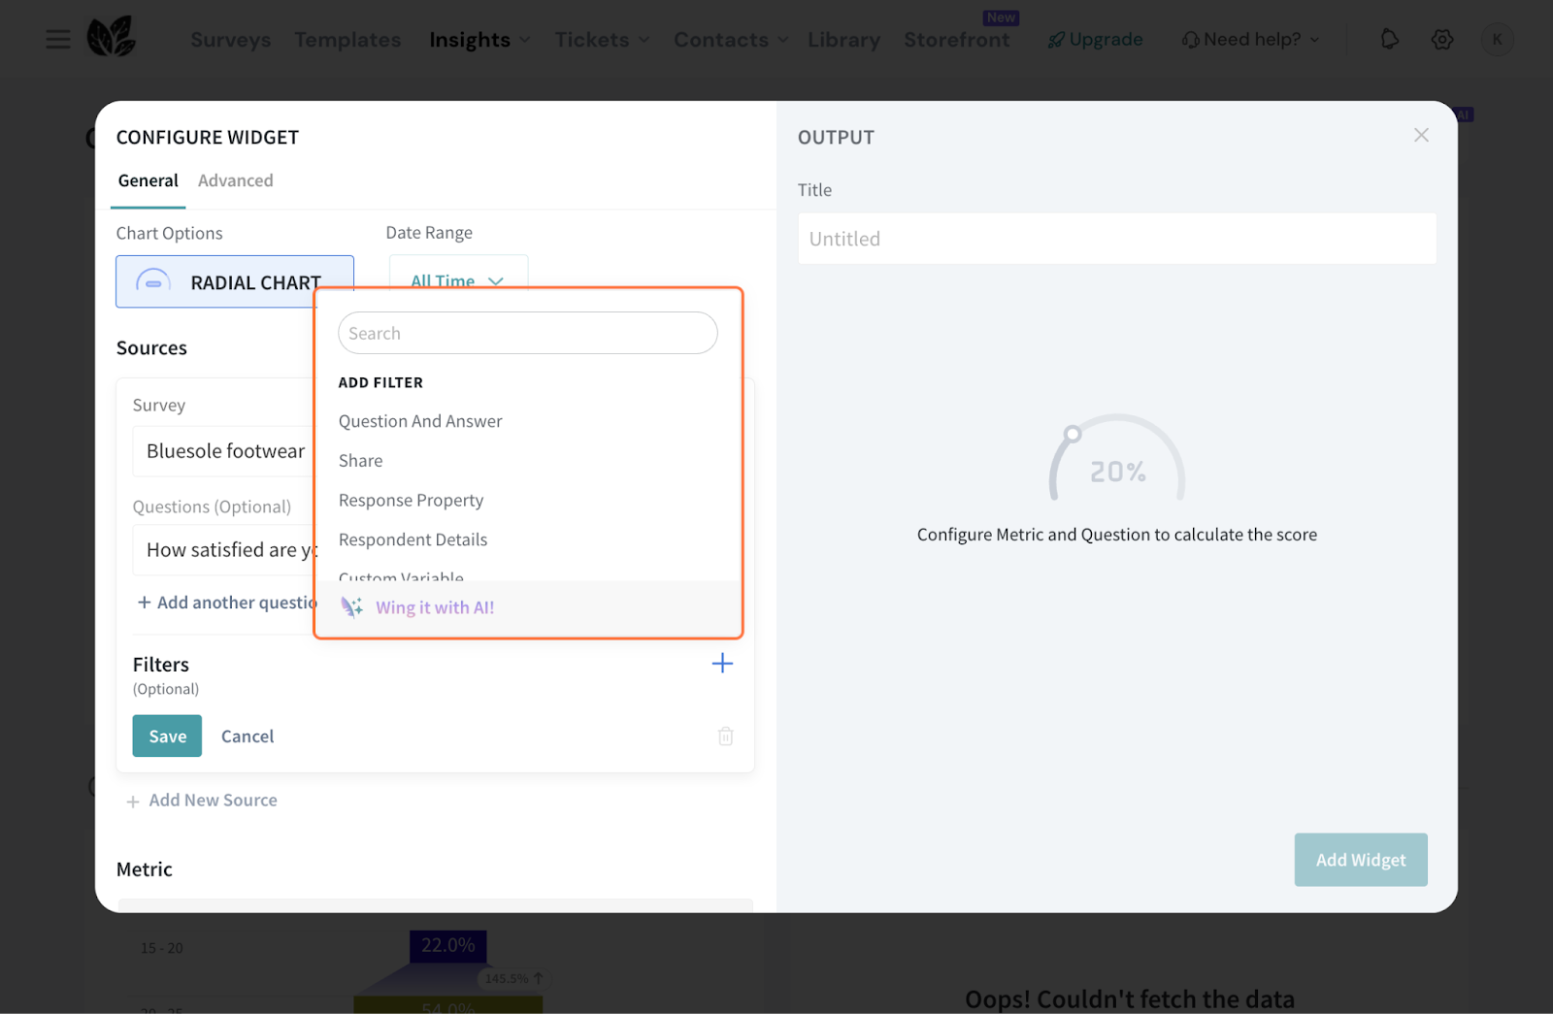Click the Add New Source link
Image resolution: width=1553 pixels, height=1014 pixels.
213,801
